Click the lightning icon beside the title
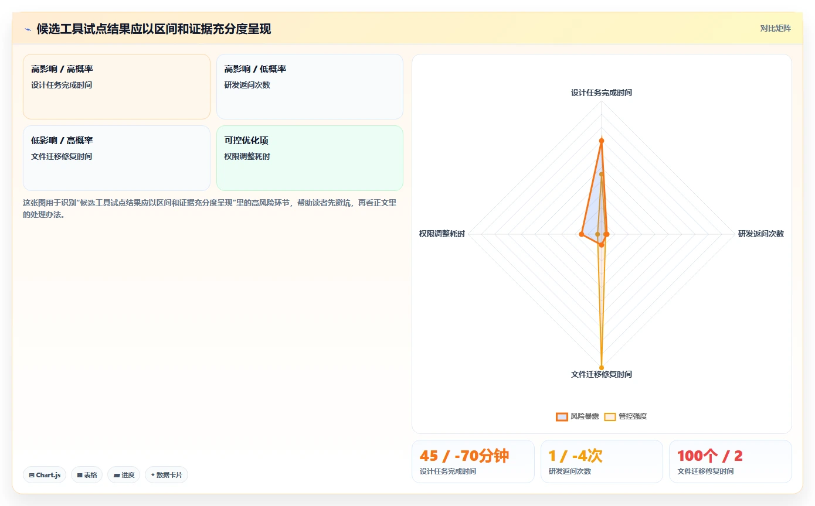Screen dimensions: 815x506 (28, 29)
